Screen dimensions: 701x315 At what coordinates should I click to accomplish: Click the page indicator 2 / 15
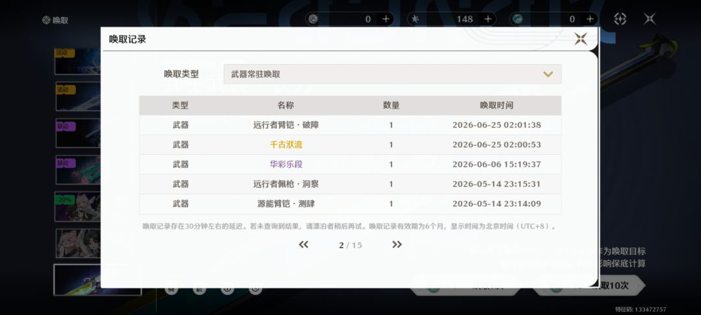coord(350,246)
